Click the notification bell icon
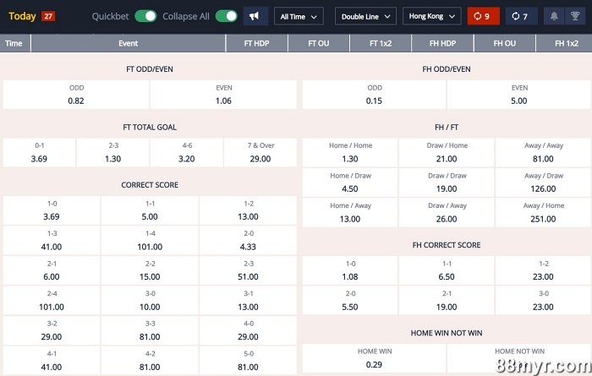Image resolution: width=592 pixels, height=376 pixels. pyautogui.click(x=554, y=16)
